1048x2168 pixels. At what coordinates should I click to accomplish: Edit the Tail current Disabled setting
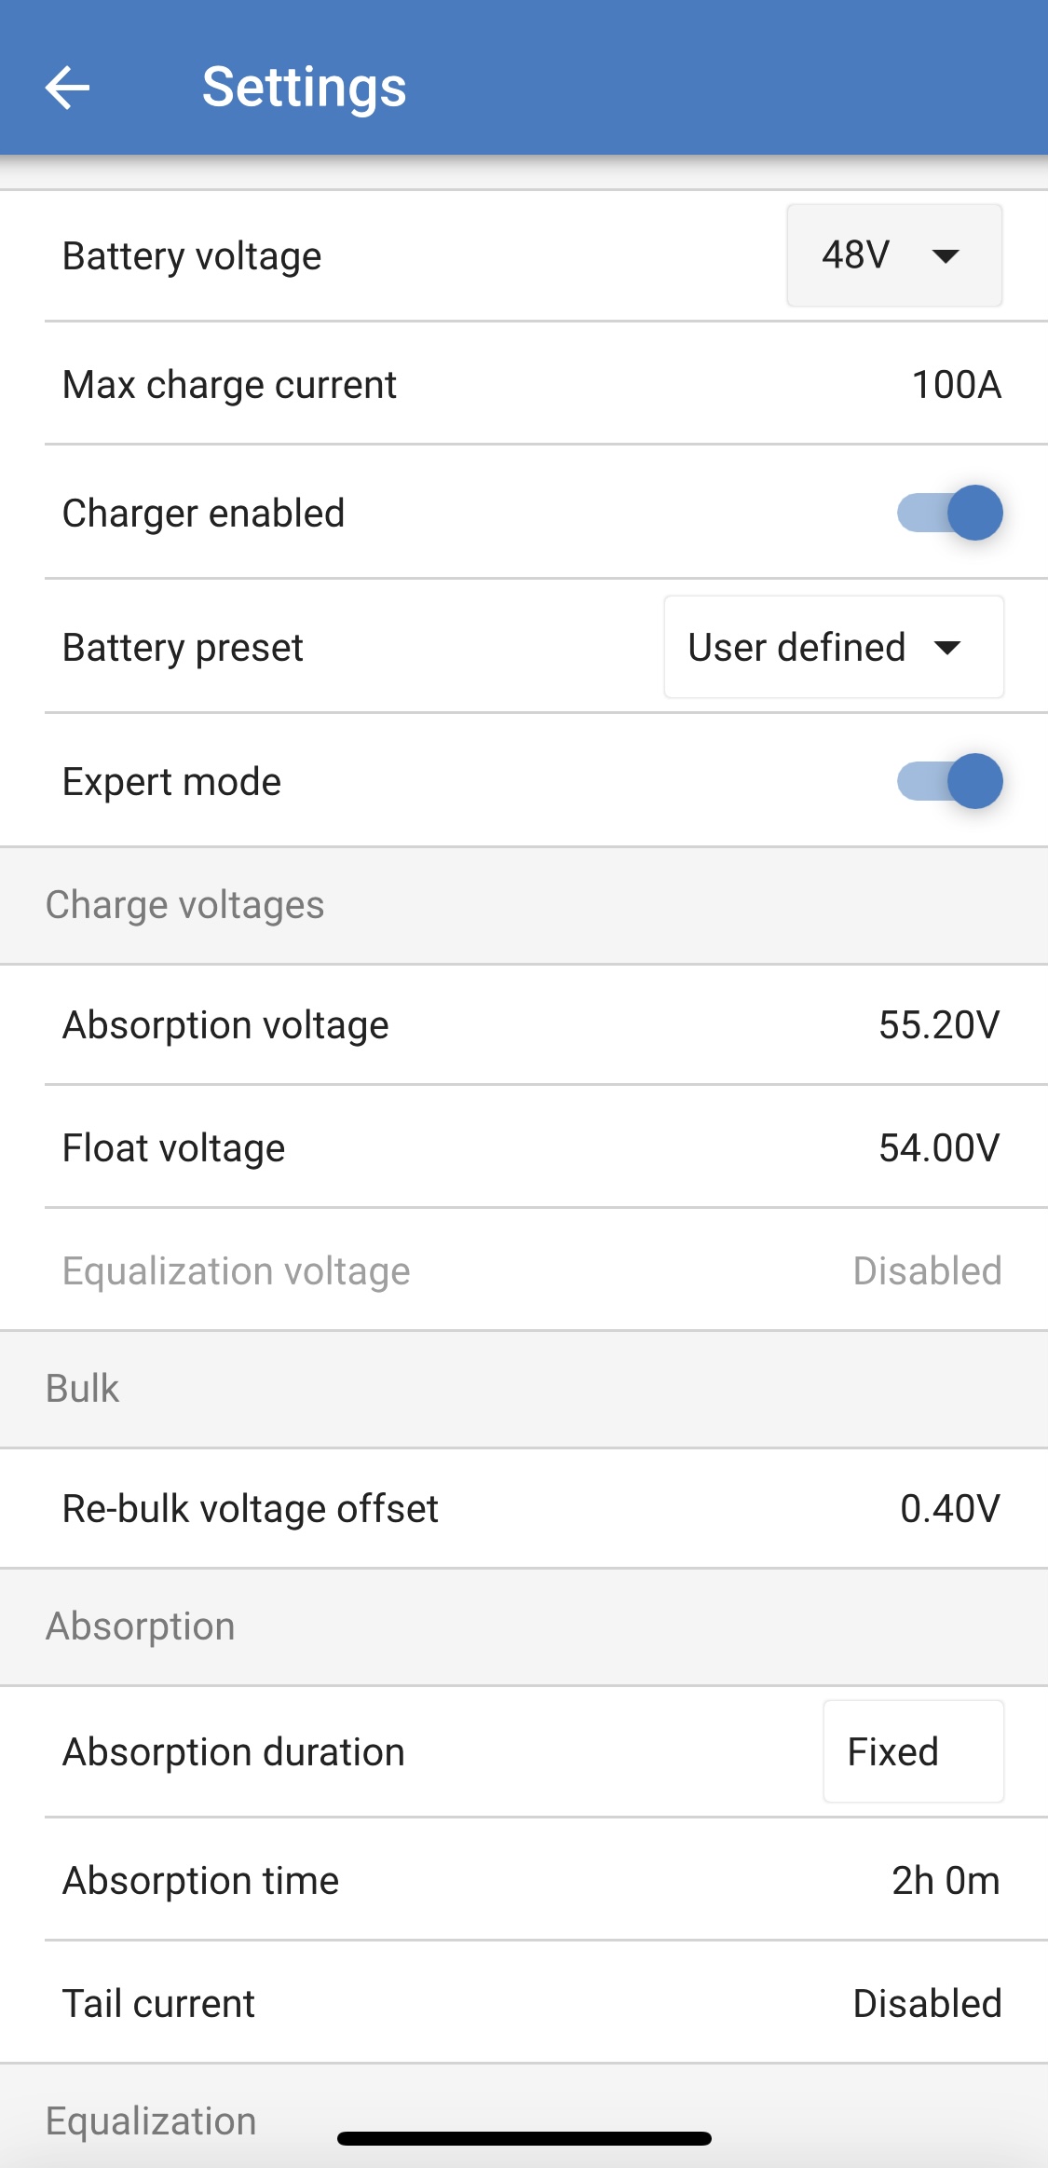coord(927,2004)
